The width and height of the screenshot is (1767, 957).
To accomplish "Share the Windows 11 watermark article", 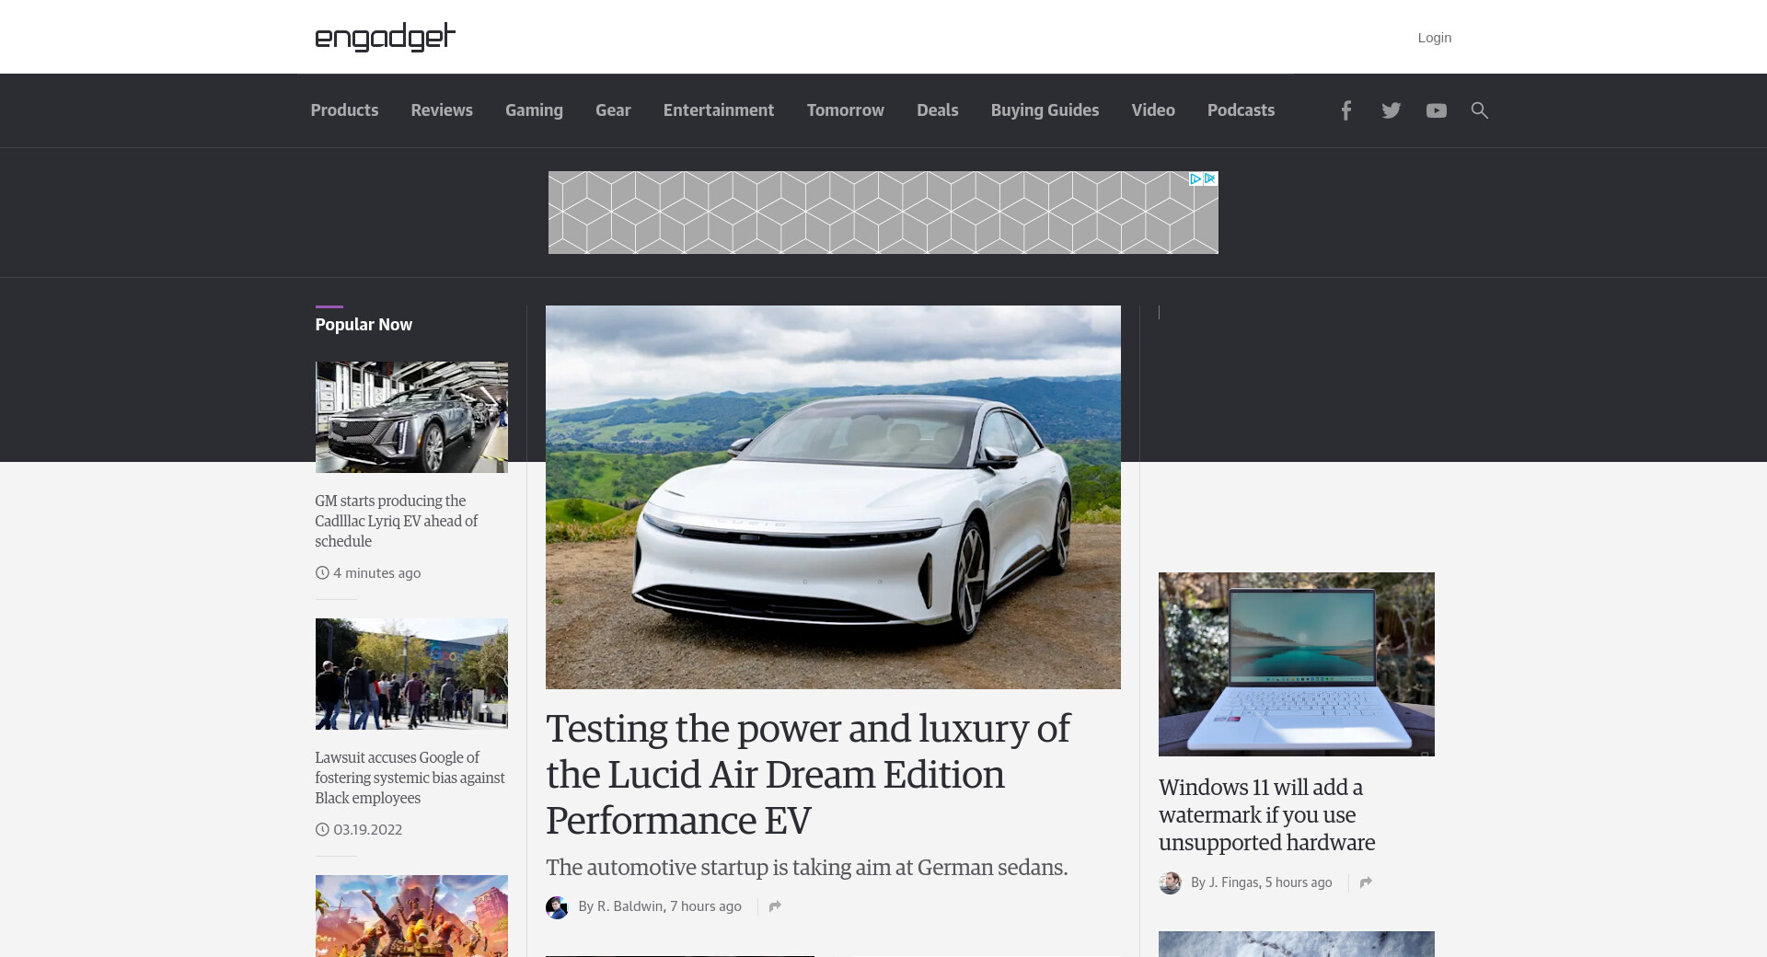I will pos(1366,882).
